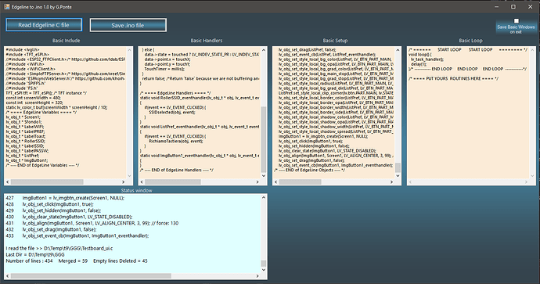Click right scroll arrow in Basic Handlers pane

(x=257, y=182)
